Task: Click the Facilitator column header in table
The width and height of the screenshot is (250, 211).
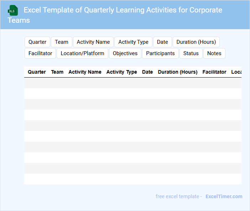Action: pos(214,72)
